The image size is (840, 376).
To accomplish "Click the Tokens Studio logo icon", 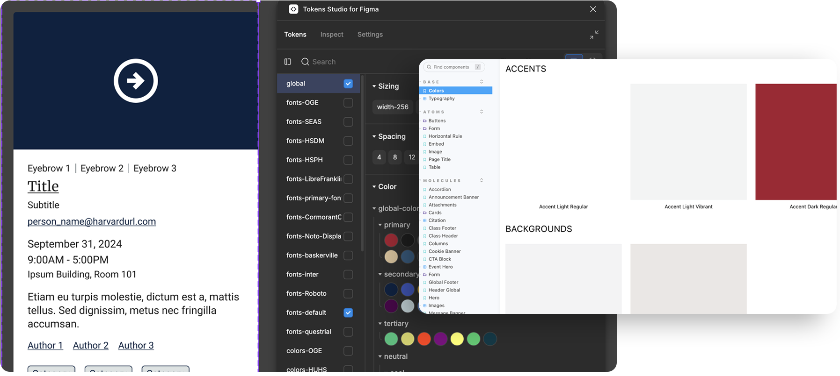I will (x=293, y=9).
